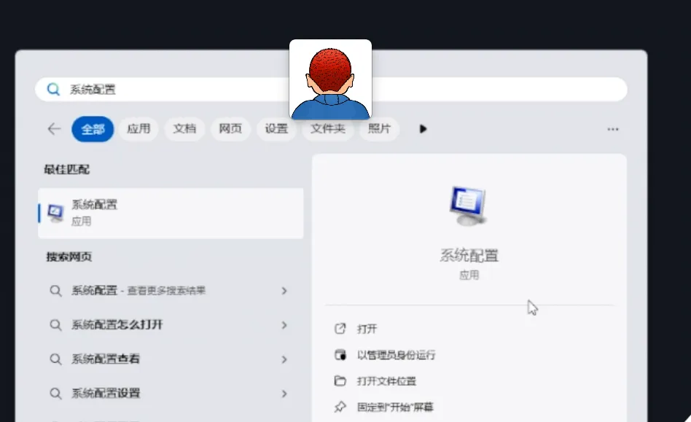Expand chevron for 系统配置 - 查看更多搜索结果
The width and height of the screenshot is (691, 422).
pyautogui.click(x=284, y=291)
